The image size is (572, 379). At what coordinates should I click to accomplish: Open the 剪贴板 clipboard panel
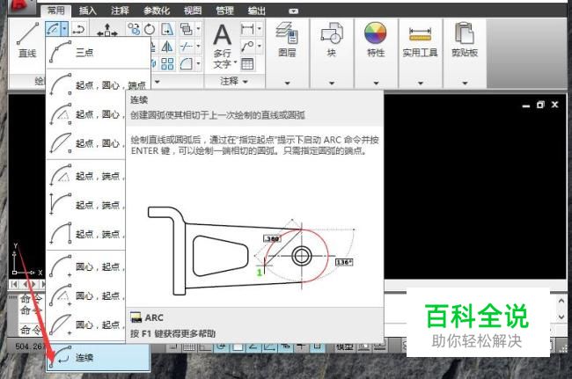tap(465, 40)
